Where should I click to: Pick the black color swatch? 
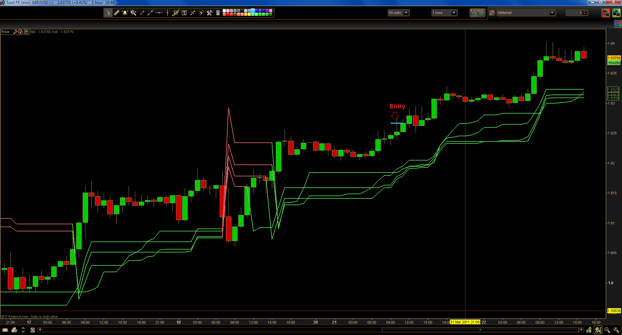click(x=242, y=11)
